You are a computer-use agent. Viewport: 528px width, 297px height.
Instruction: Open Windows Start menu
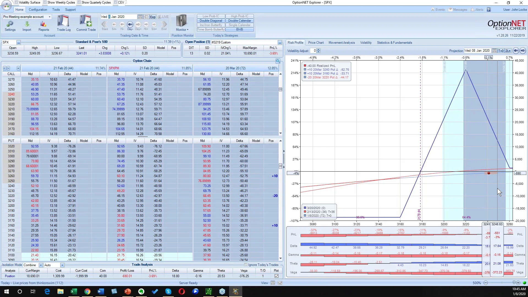click(x=7, y=291)
